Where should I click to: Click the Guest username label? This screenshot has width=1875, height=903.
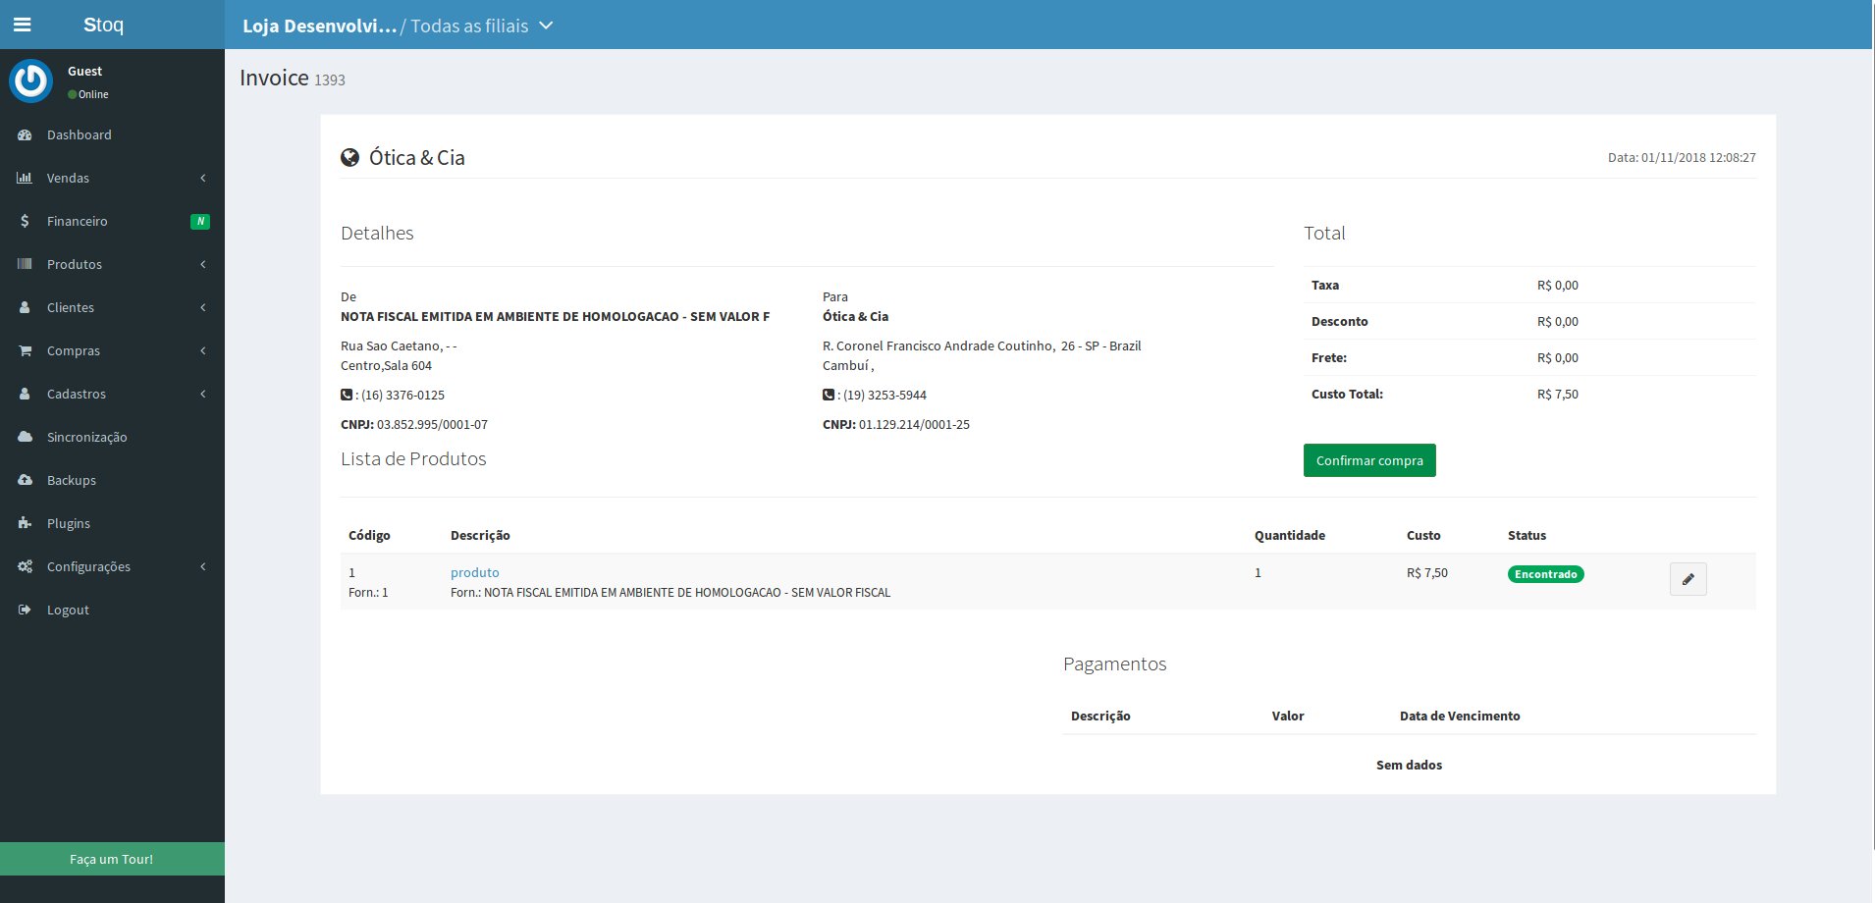click(x=84, y=71)
